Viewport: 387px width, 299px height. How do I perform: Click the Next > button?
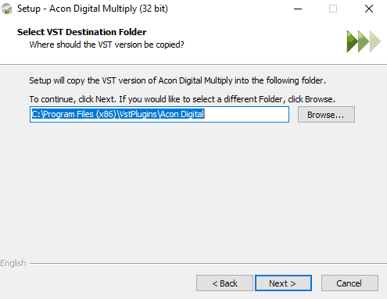click(283, 283)
